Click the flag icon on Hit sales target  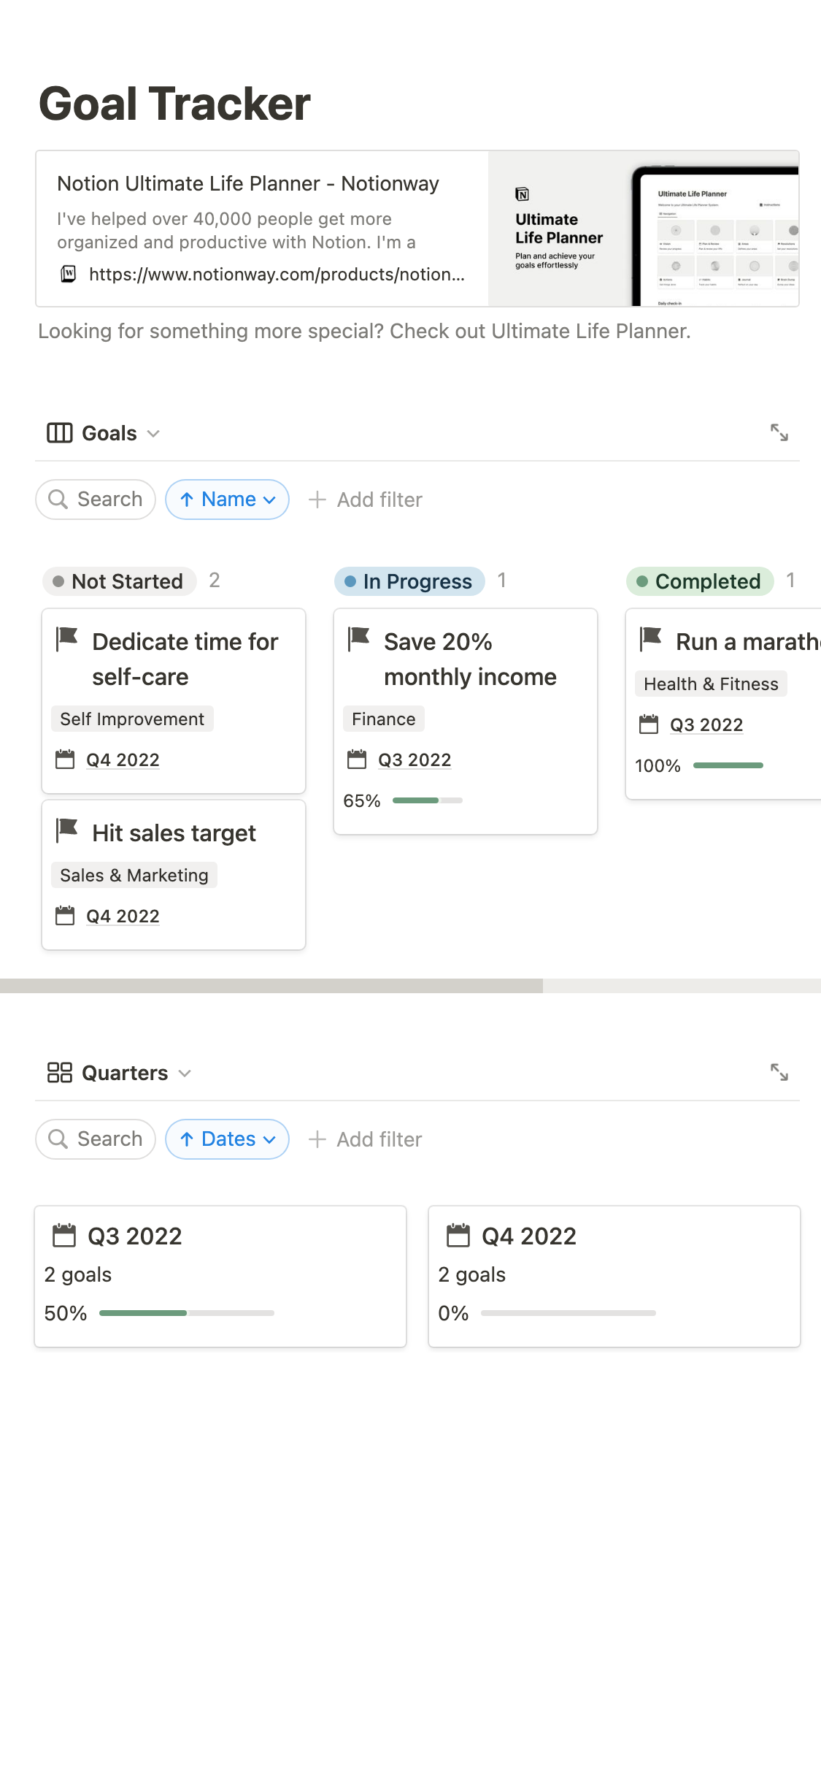pos(67,830)
